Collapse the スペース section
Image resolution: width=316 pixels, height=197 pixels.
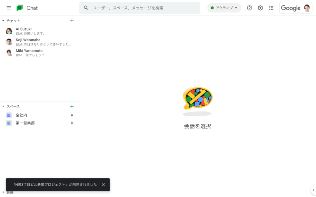[x=3, y=106]
